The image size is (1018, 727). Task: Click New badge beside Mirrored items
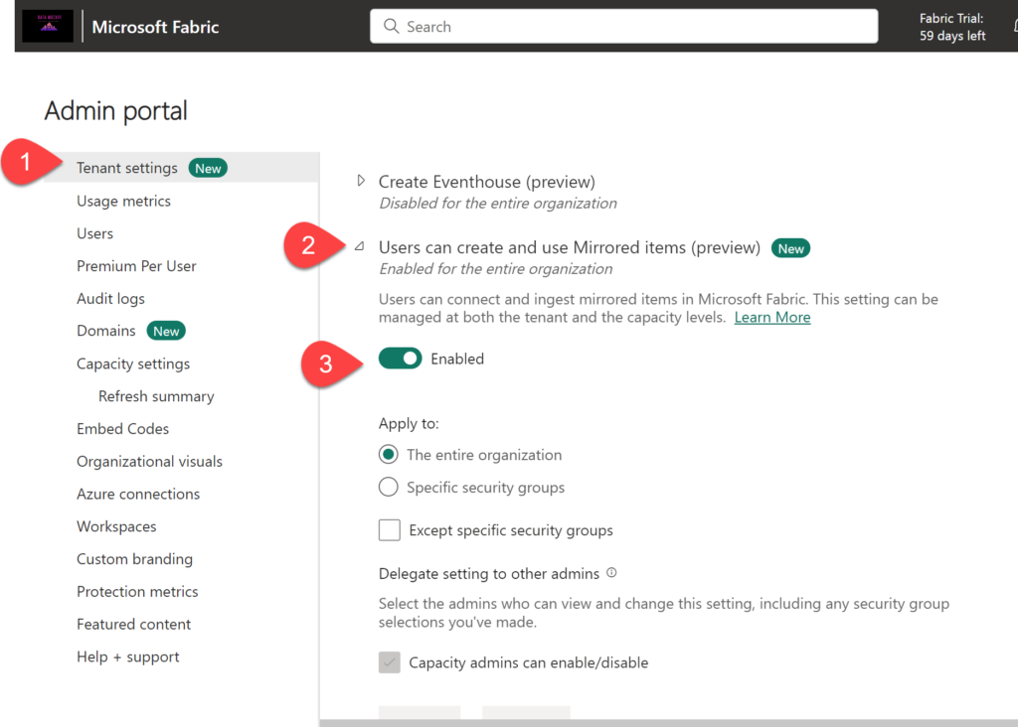point(790,248)
